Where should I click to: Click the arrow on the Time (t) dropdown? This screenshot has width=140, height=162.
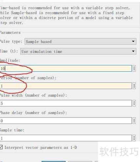[x=133, y=51]
